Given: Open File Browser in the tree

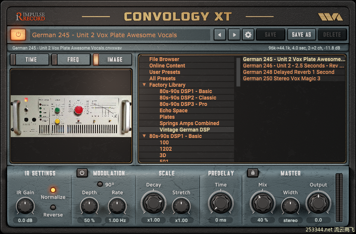Looking at the screenshot, I should coord(164,59).
